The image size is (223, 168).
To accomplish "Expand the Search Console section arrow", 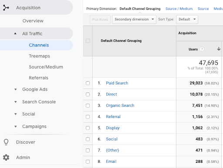I will (x=16, y=102).
